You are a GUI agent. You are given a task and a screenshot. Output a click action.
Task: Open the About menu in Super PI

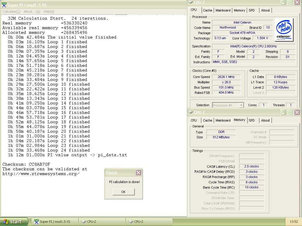click(x=32, y=11)
